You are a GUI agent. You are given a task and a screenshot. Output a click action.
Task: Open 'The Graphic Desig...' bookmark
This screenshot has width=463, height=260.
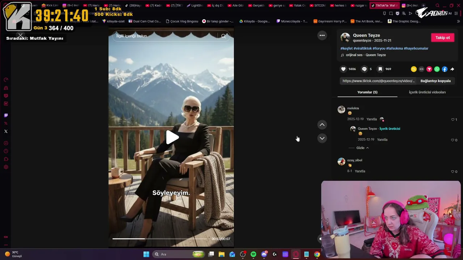coord(404,21)
